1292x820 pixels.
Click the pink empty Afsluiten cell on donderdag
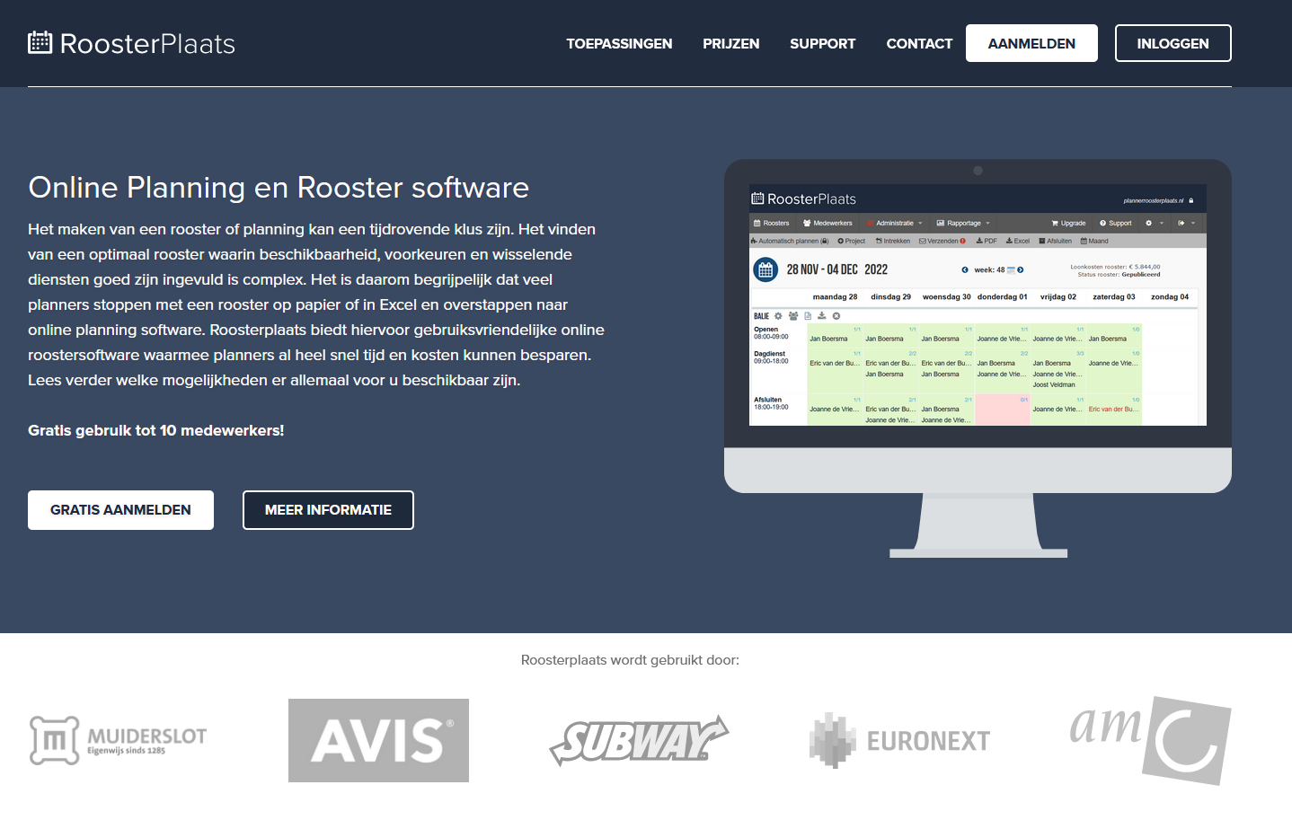coord(1002,410)
